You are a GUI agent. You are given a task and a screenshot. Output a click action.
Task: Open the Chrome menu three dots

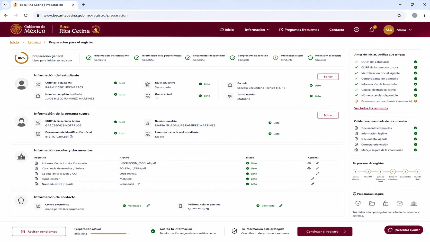(425, 15)
